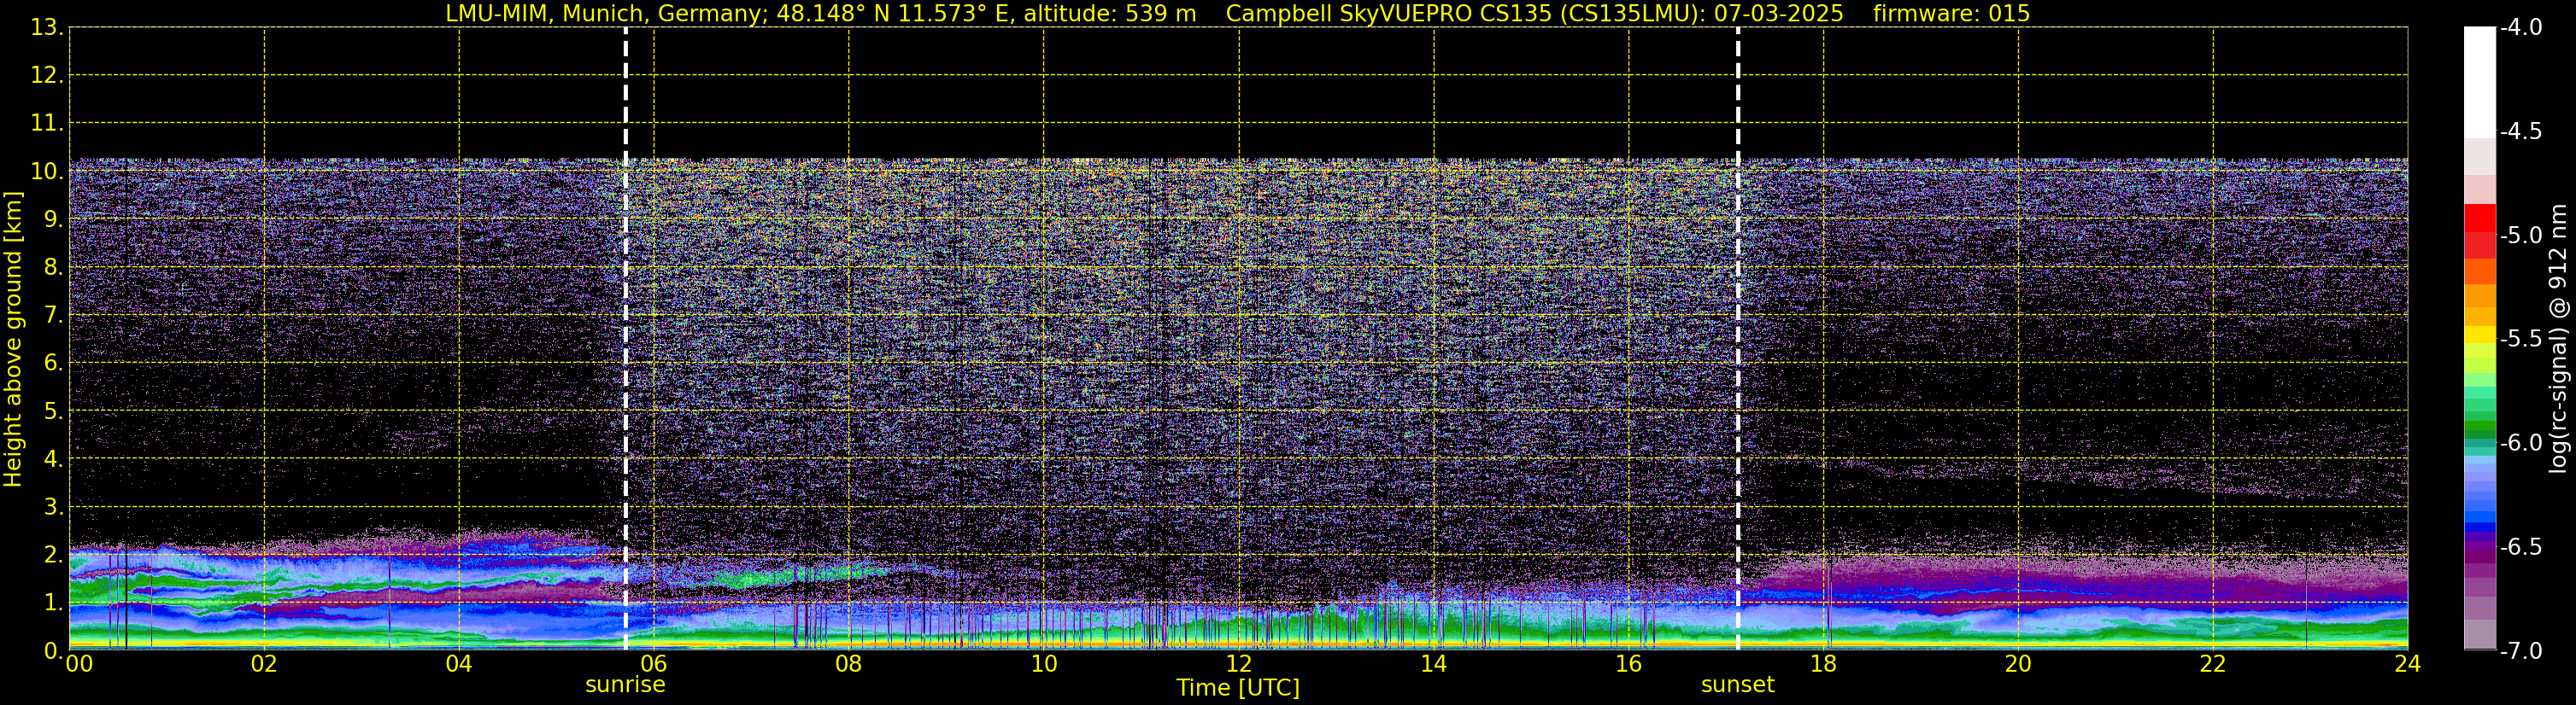Click the 00 tick label on time axis

click(79, 664)
